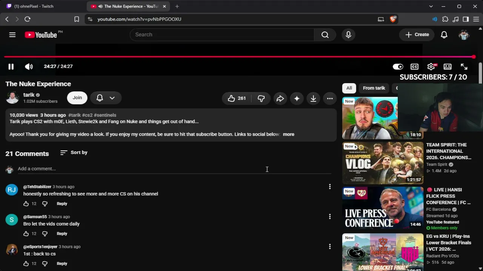Dislike The Nuke Experience video
Image resolution: width=483 pixels, height=271 pixels.
(261, 98)
